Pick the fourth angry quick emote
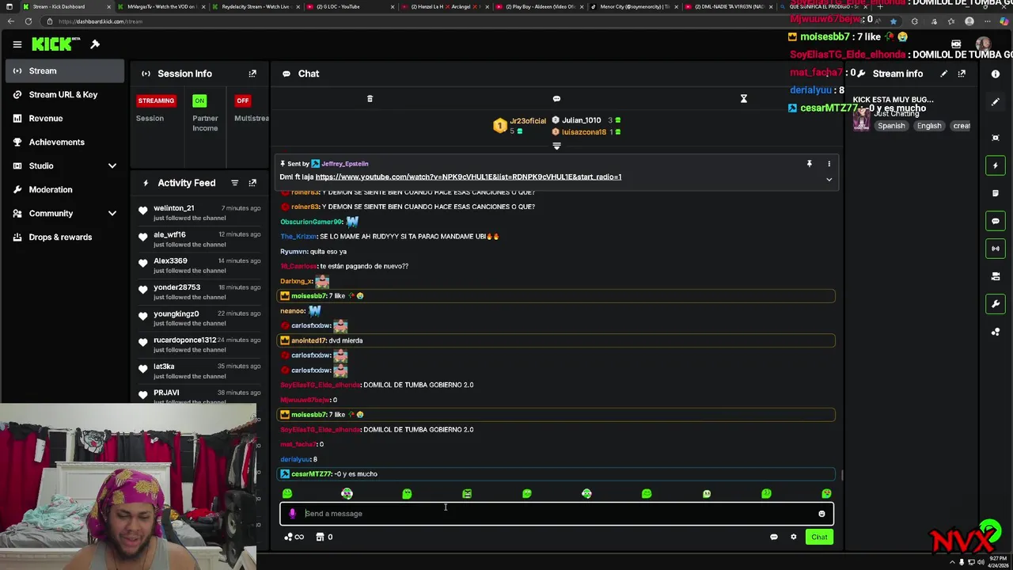The image size is (1013, 570). click(x=467, y=494)
